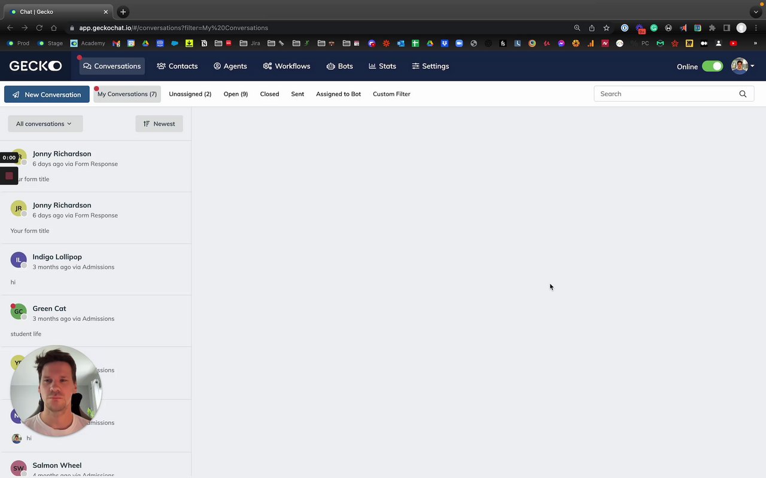Screen dimensions: 766x478
Task: Open second Jonny Richardson conversation
Action: coord(96,217)
